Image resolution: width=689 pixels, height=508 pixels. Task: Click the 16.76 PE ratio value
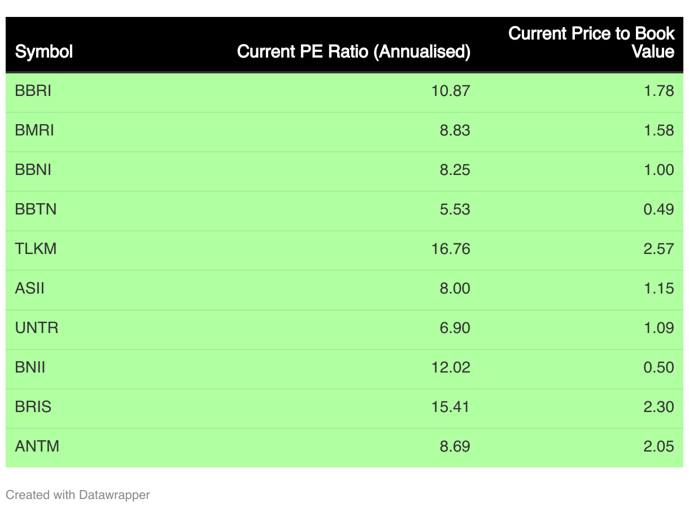coord(450,249)
